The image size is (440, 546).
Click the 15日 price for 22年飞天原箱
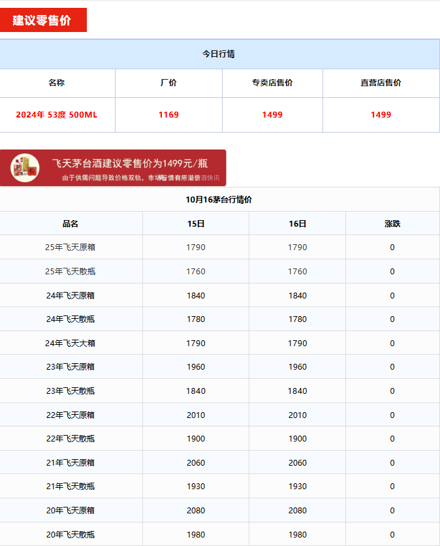(196, 415)
